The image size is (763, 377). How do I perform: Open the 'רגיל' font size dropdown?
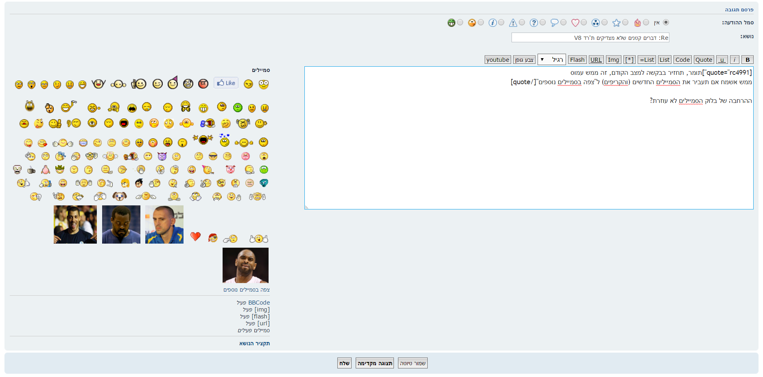point(551,59)
